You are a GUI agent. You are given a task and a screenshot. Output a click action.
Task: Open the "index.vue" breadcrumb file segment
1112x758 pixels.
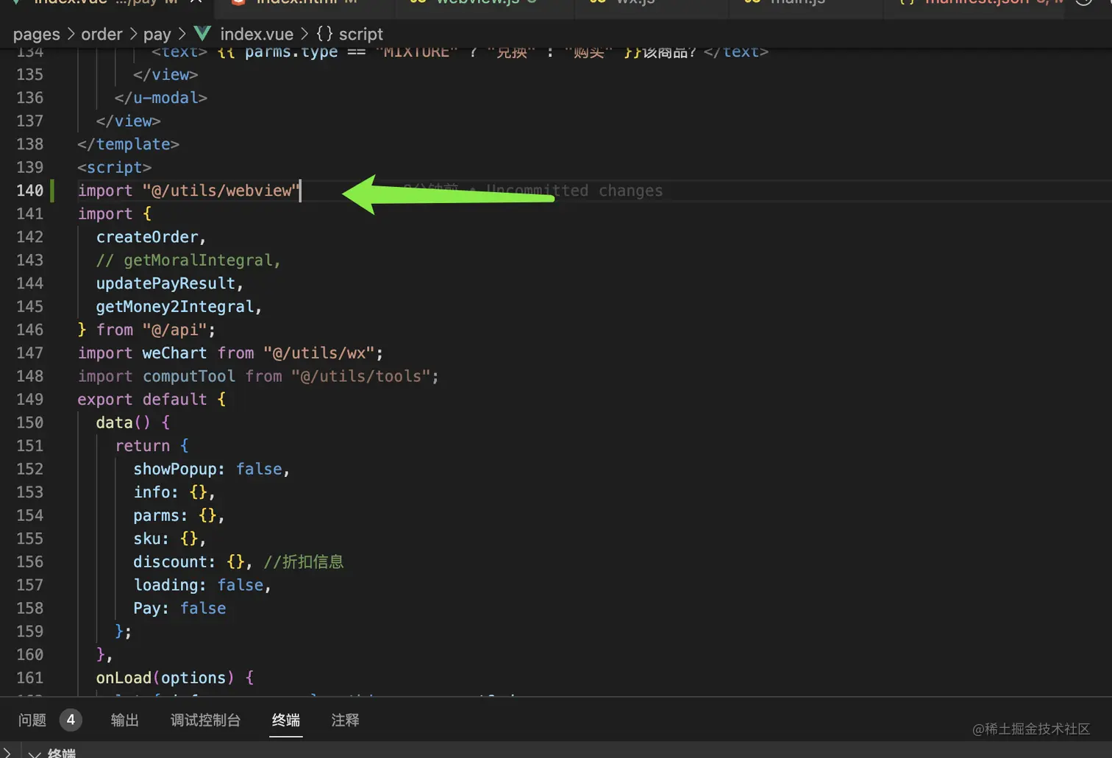257,34
